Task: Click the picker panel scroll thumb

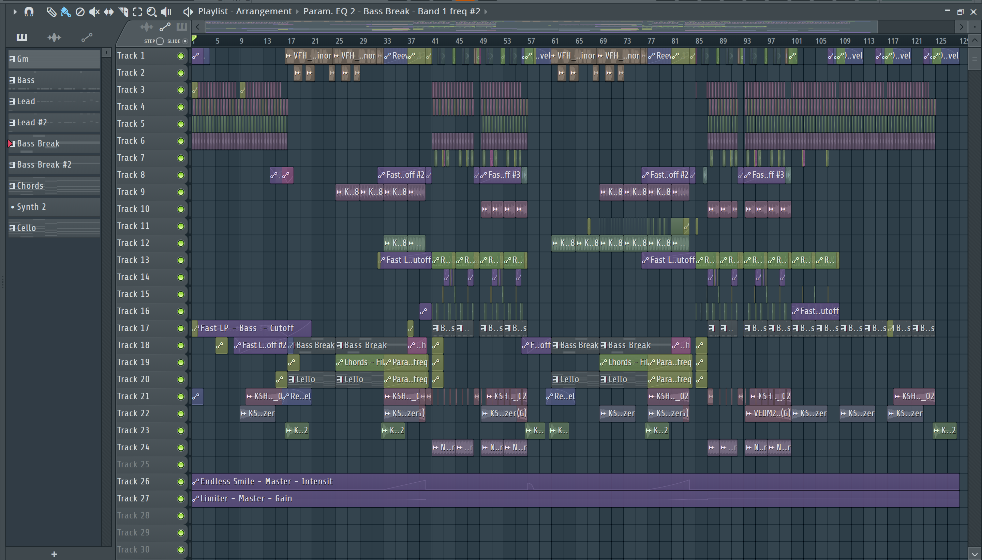Action: (x=107, y=53)
